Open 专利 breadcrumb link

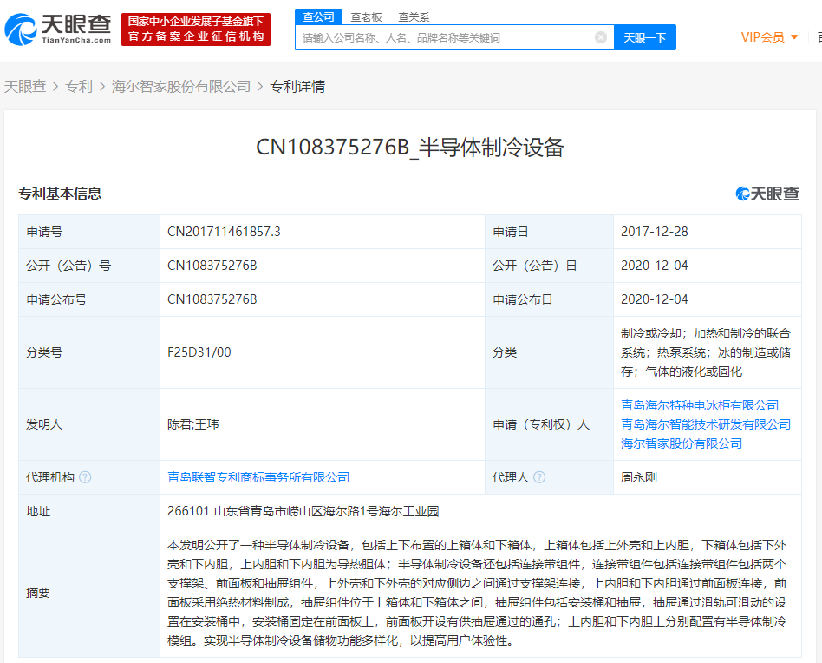point(79,86)
